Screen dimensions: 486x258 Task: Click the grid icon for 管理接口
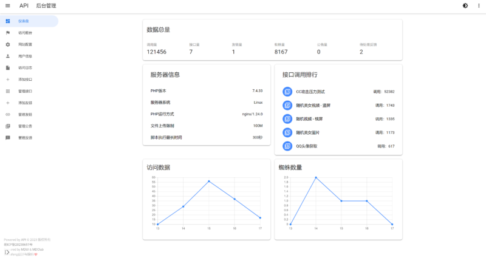(8, 91)
